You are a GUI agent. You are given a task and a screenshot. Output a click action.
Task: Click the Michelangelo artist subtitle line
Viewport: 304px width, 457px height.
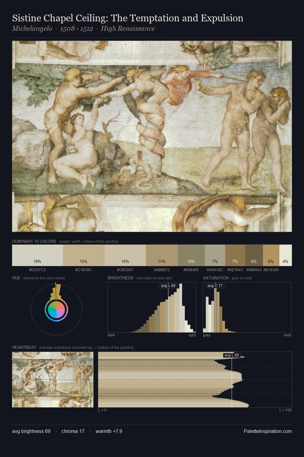(x=83, y=29)
